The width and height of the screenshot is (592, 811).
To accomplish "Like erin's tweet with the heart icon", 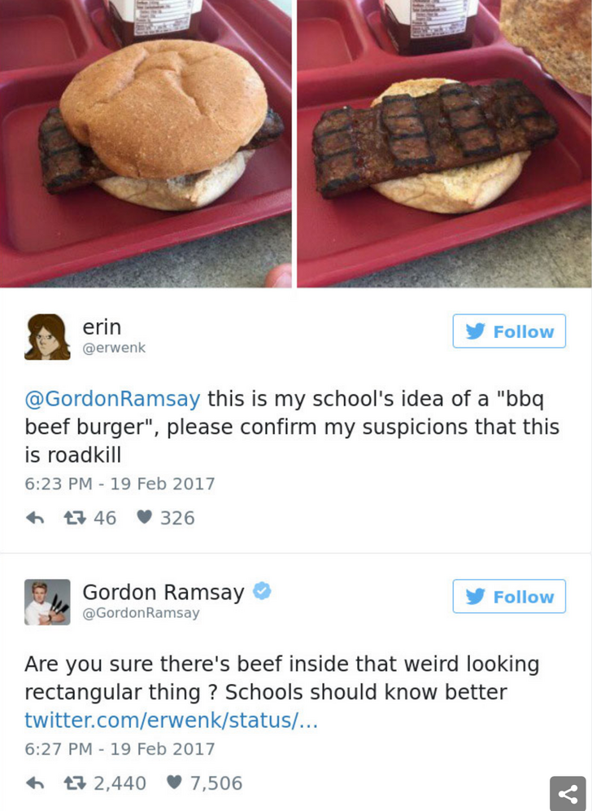I will [145, 517].
